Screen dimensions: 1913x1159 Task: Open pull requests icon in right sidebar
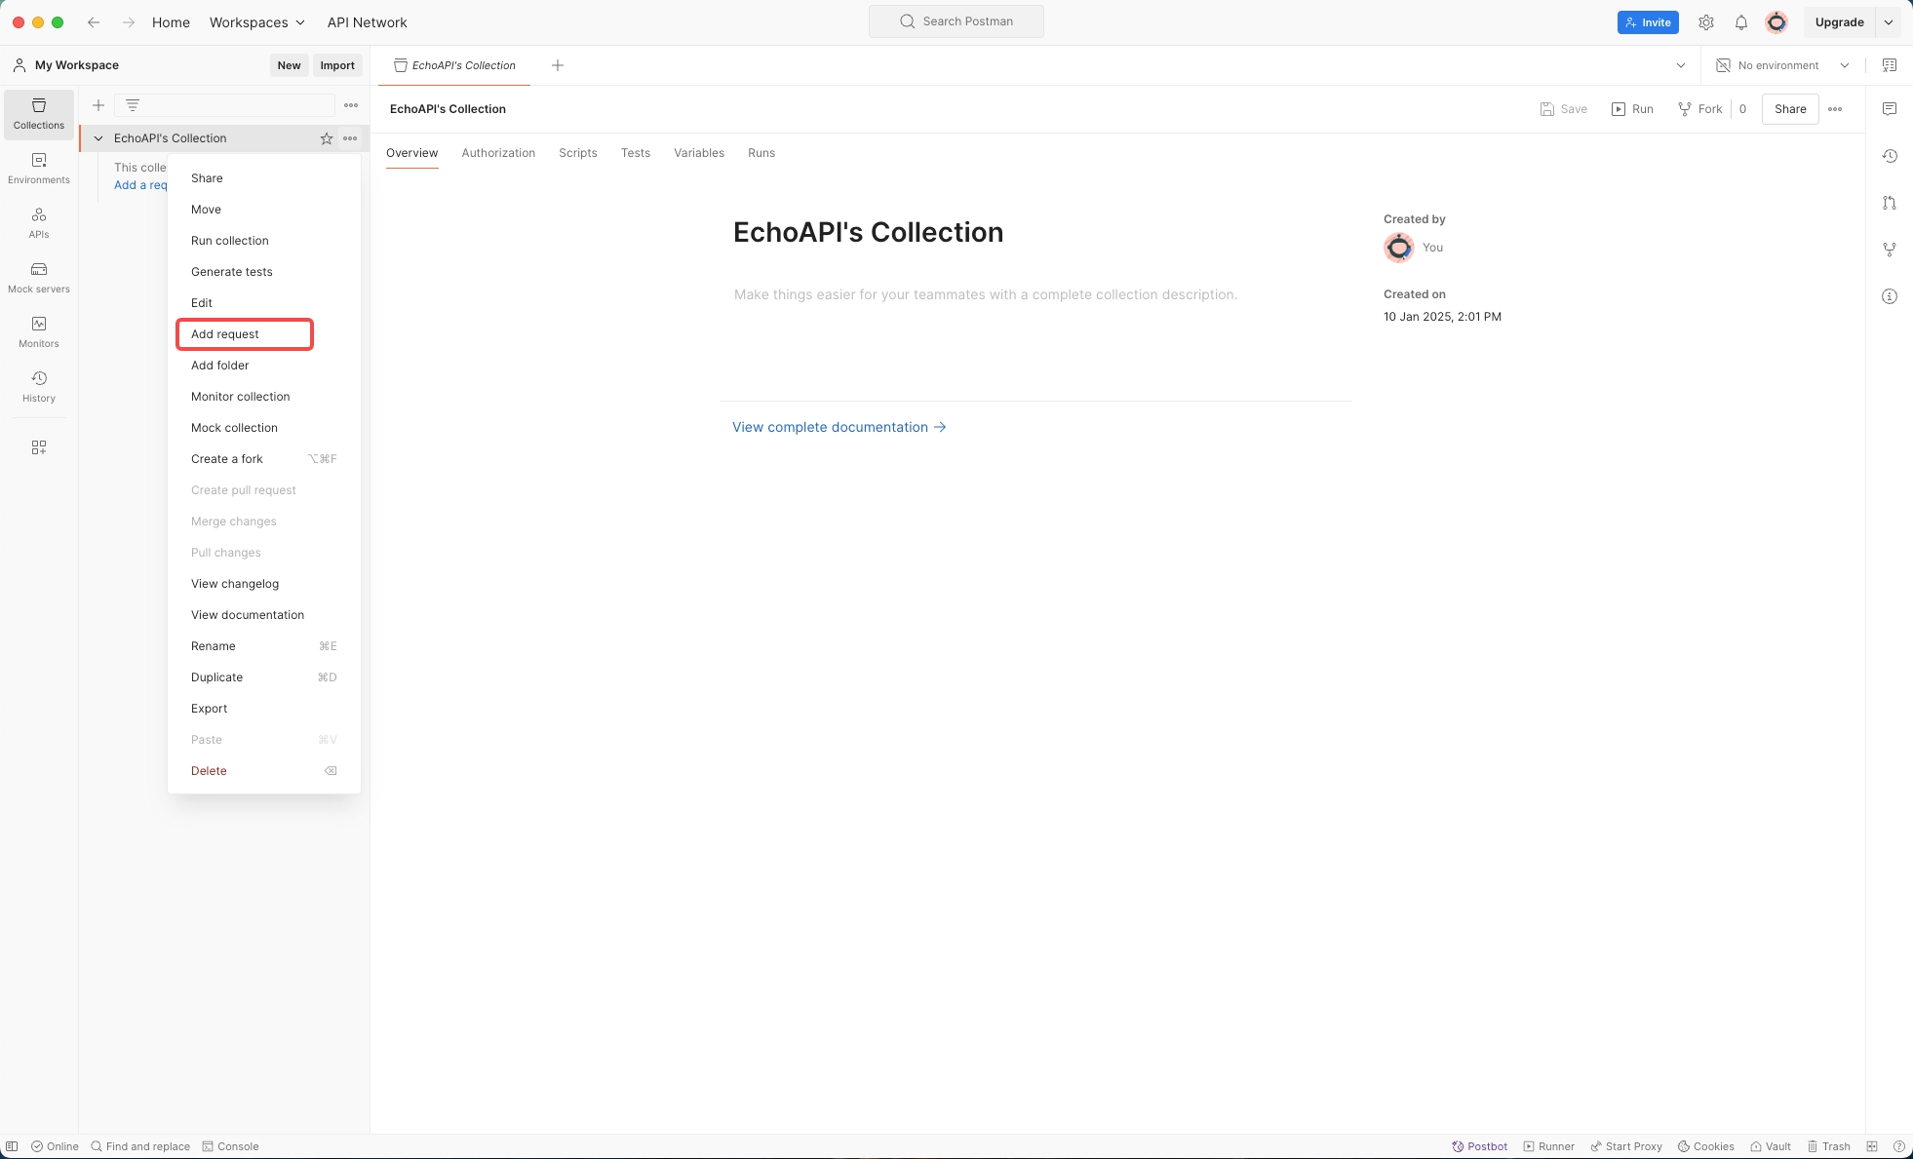tap(1890, 203)
